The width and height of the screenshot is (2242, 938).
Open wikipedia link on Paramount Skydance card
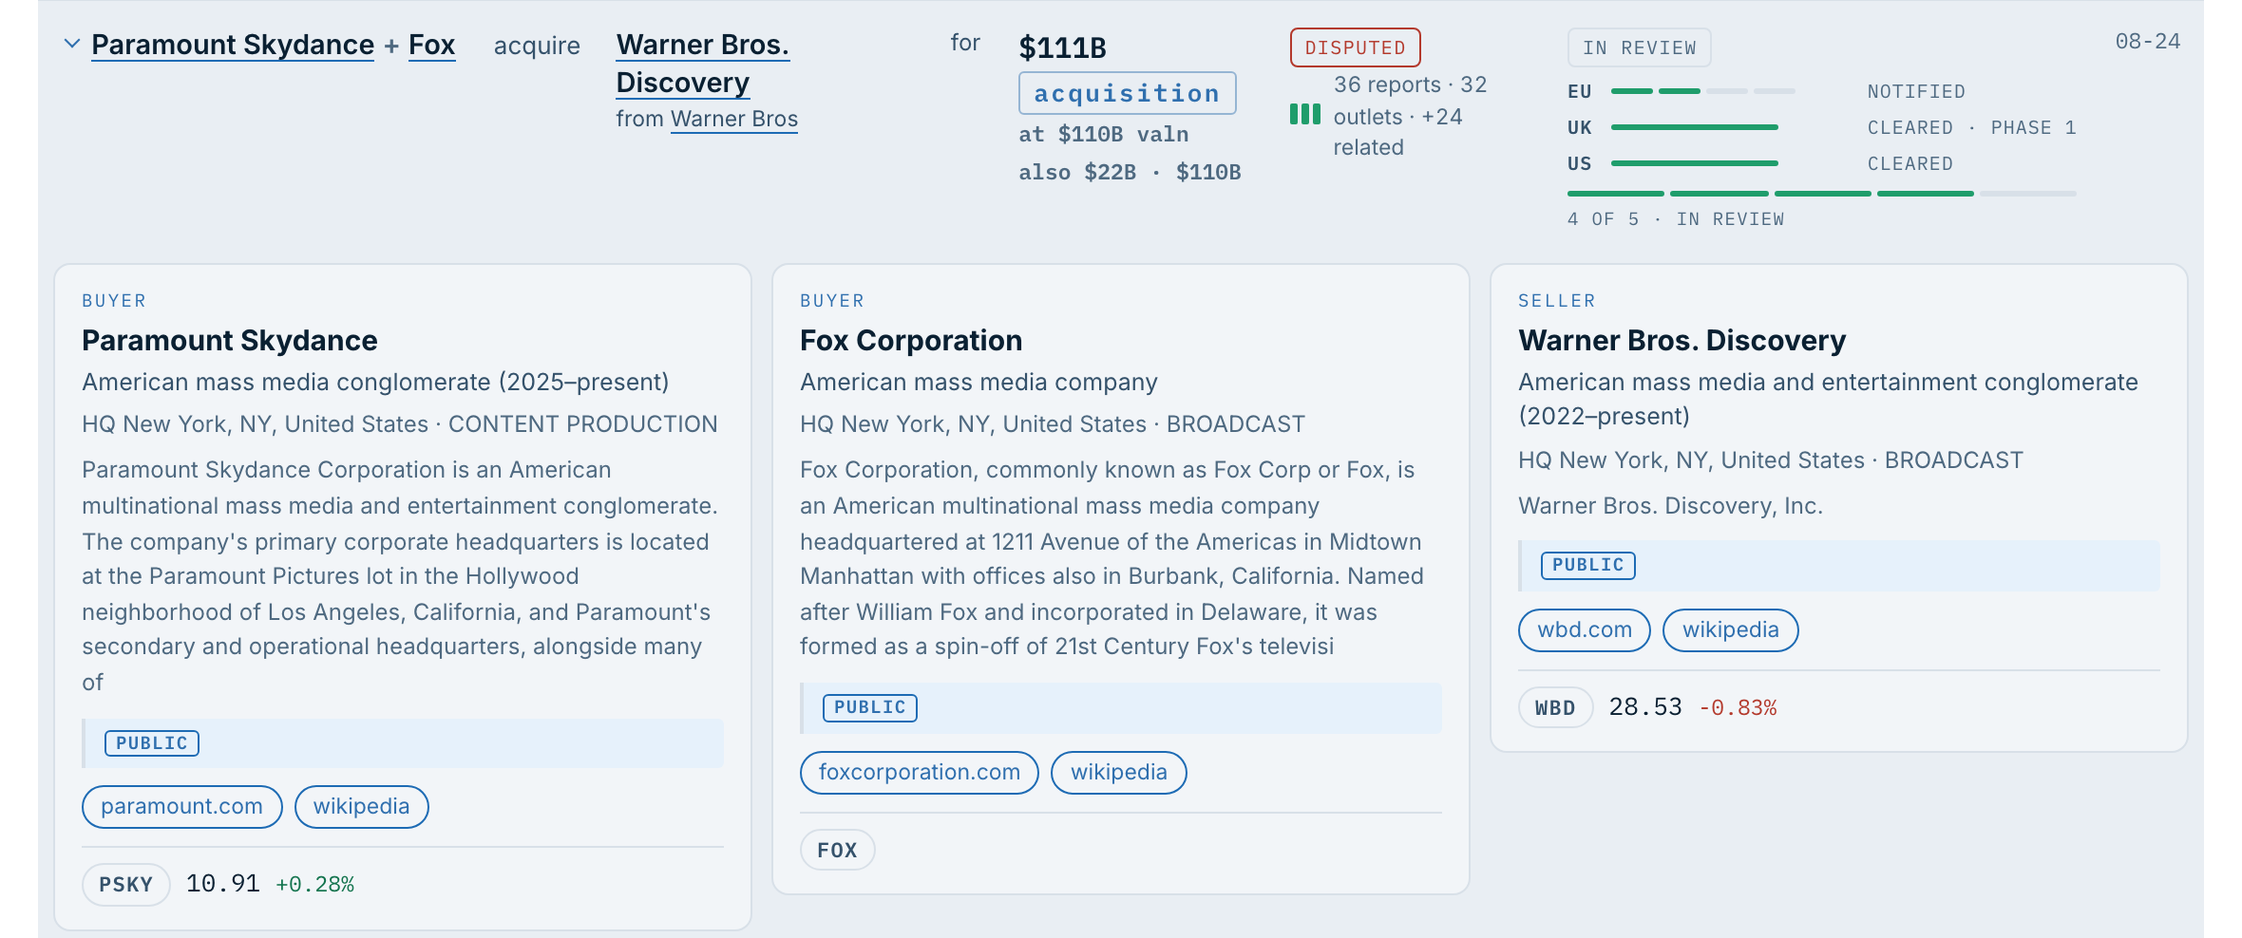coord(361,807)
